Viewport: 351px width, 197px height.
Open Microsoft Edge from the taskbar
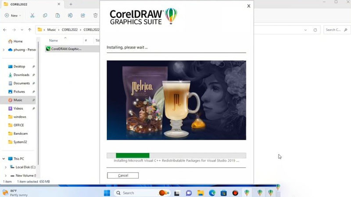[212, 193]
